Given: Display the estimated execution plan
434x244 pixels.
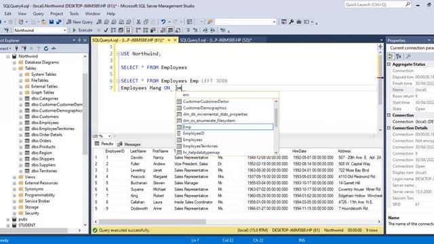Looking at the screenshot, I should (113, 30).
